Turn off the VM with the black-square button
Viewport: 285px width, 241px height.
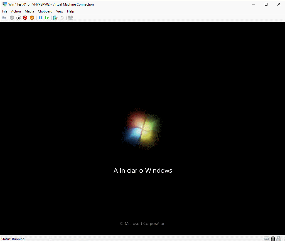click(19, 18)
